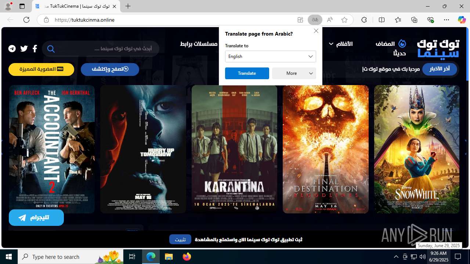The width and height of the screenshot is (470, 264).
Task: Open the Browser essentials icon
Action: pos(430,20)
